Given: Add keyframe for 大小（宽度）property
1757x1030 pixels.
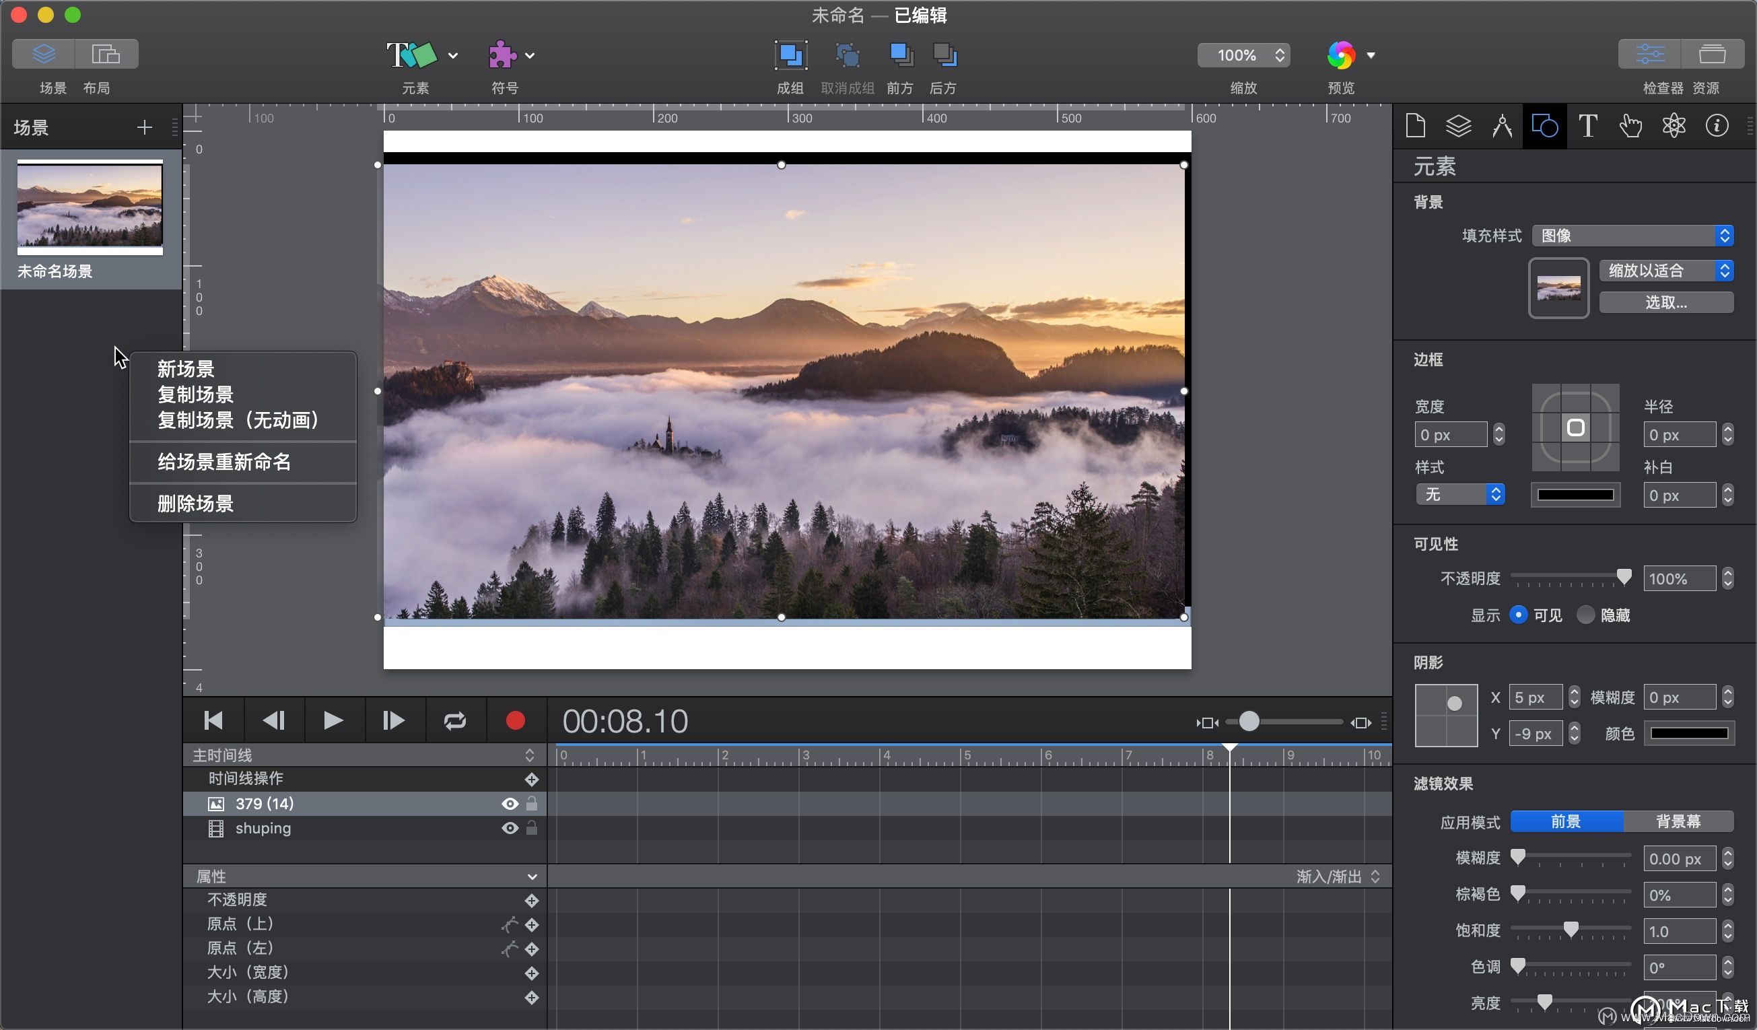Looking at the screenshot, I should [x=531, y=973].
